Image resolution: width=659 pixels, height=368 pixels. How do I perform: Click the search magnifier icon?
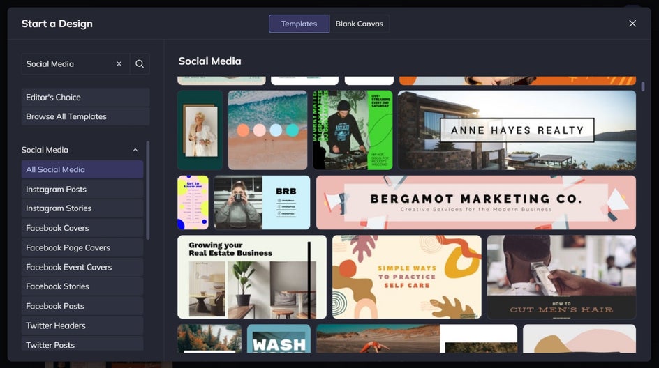140,64
